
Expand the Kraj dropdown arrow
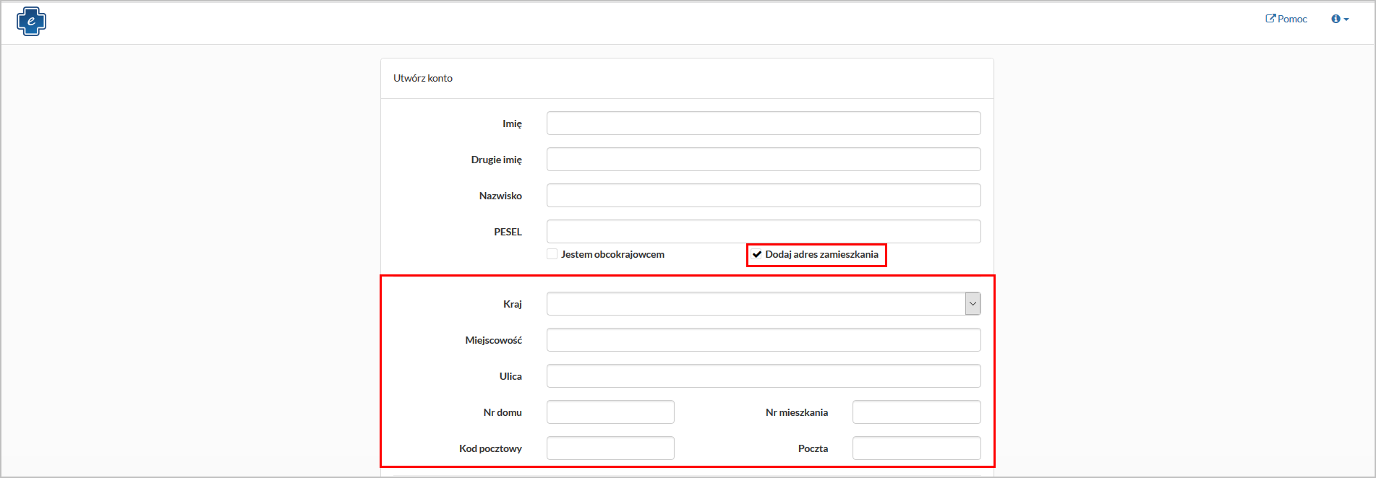(973, 304)
